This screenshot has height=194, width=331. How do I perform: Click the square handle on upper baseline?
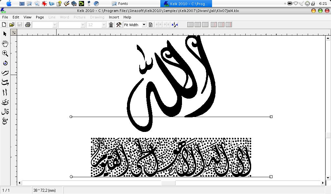coord(271,117)
